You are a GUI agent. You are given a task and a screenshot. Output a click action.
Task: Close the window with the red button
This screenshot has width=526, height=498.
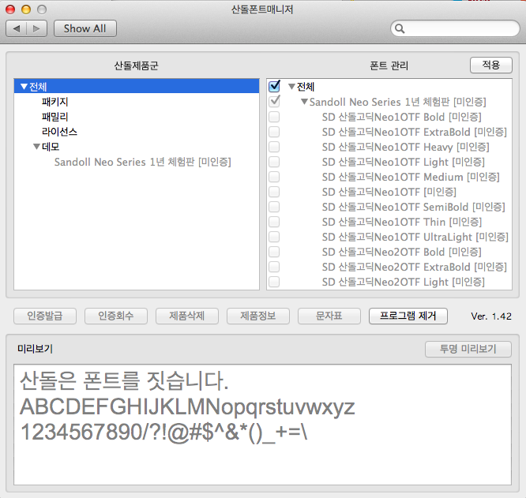point(10,9)
